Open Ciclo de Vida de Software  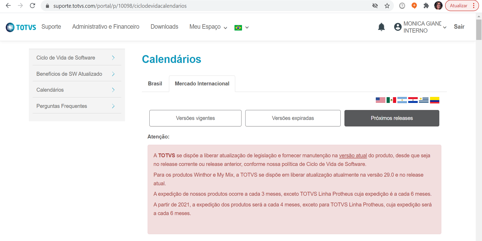coord(77,58)
